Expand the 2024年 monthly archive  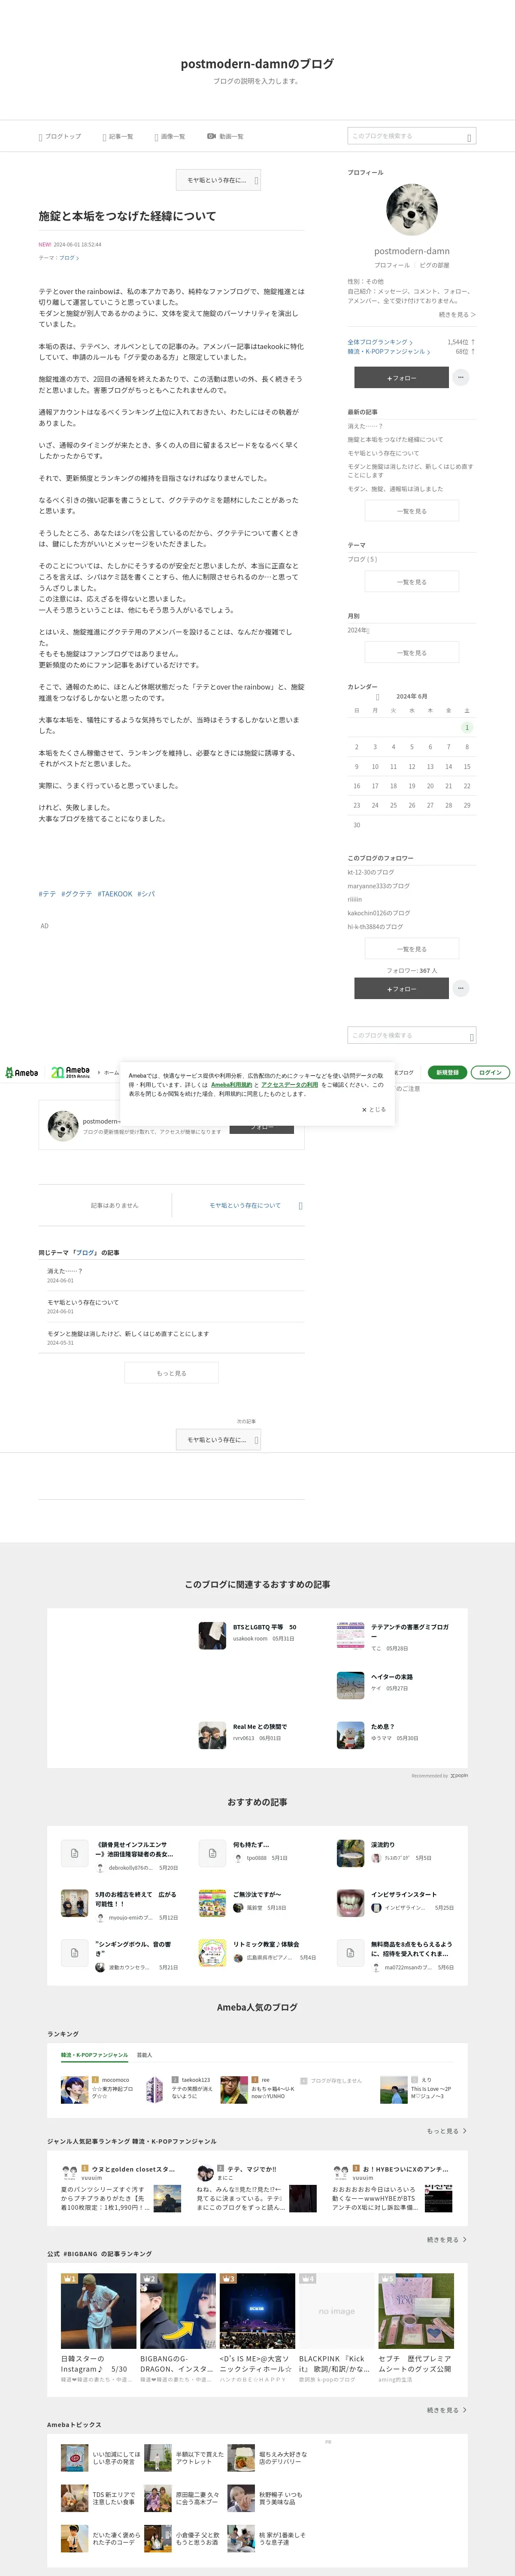(x=359, y=630)
